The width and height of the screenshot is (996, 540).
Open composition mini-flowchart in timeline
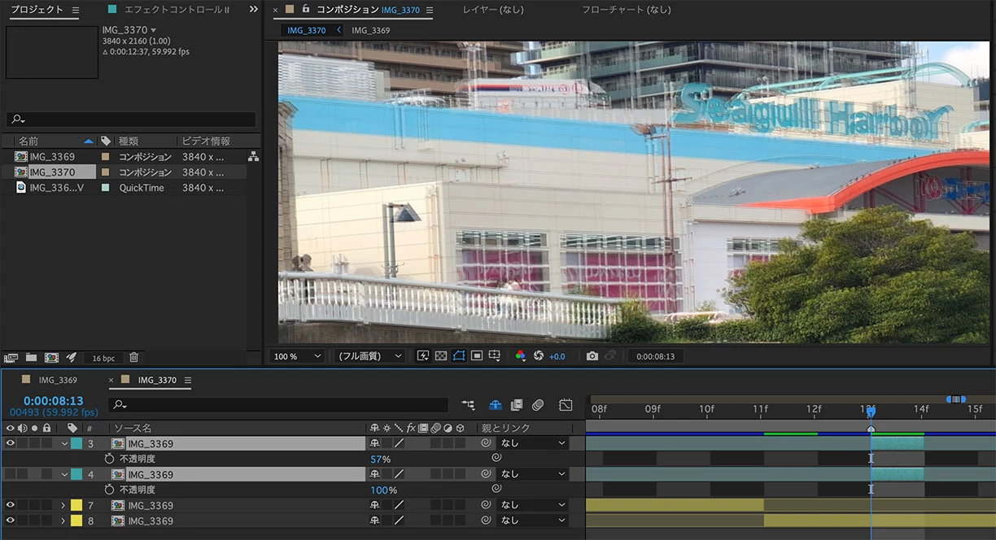(468, 404)
